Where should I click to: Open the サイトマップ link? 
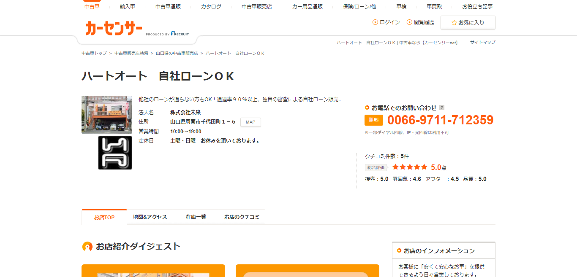point(482,42)
